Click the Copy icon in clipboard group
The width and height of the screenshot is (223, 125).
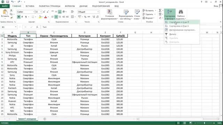[x=11, y=14]
